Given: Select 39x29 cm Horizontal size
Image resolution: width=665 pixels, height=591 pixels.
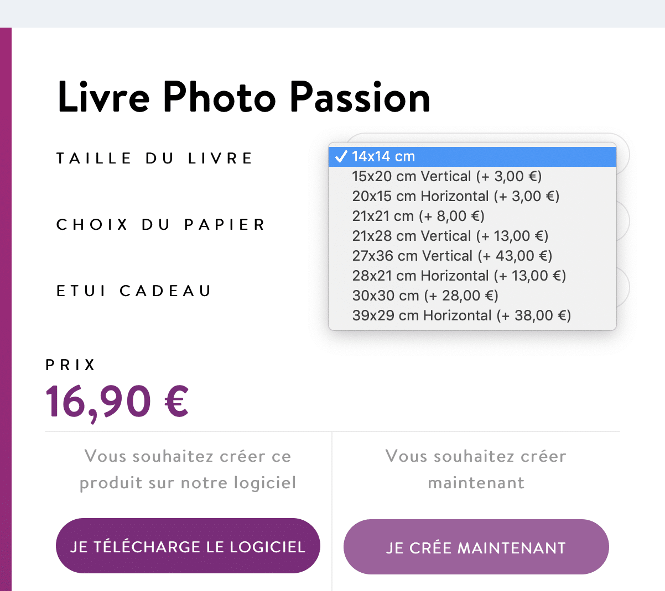Looking at the screenshot, I should (461, 315).
